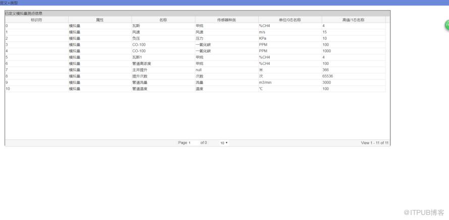This screenshot has width=449, height=220.
Task: Click the identifier 10 cell
Action: point(37,89)
